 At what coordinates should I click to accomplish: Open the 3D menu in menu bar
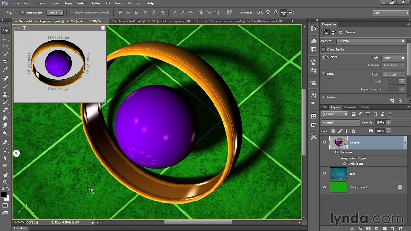point(108,3)
